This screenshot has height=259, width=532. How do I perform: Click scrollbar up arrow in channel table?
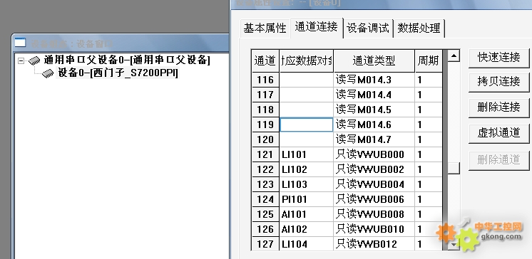tap(454, 55)
